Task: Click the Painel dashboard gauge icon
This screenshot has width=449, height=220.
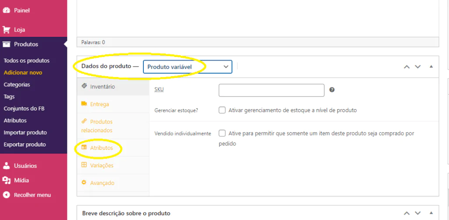Action: (x=6, y=11)
